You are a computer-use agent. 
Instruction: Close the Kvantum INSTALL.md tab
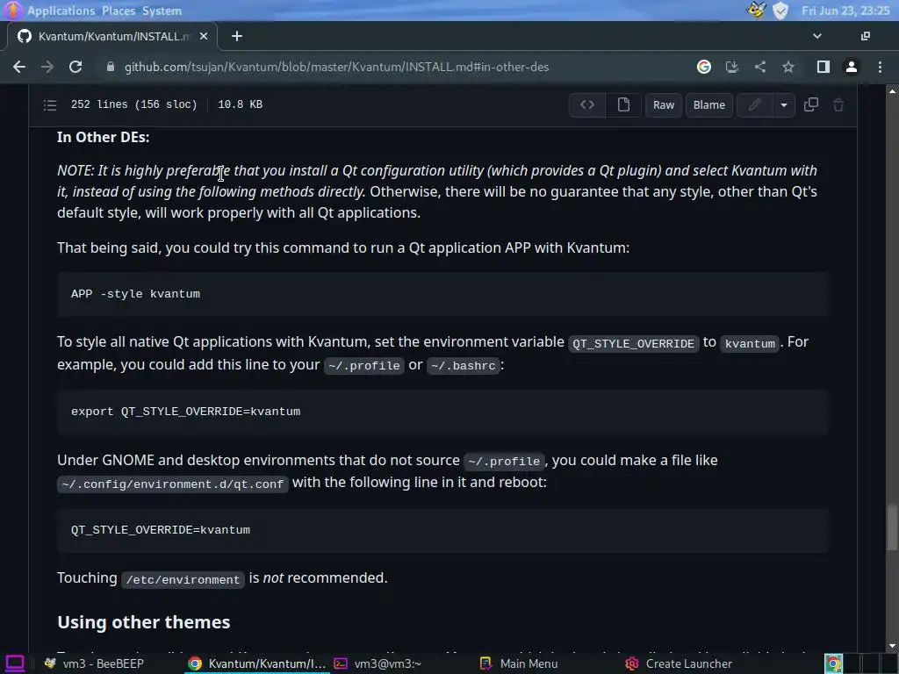[204, 36]
